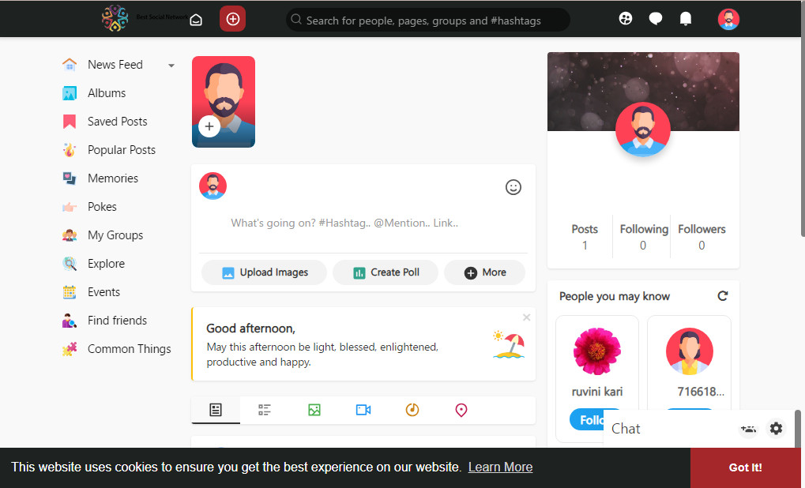
Task: Open the 716618... user avatar
Action: [x=690, y=351]
